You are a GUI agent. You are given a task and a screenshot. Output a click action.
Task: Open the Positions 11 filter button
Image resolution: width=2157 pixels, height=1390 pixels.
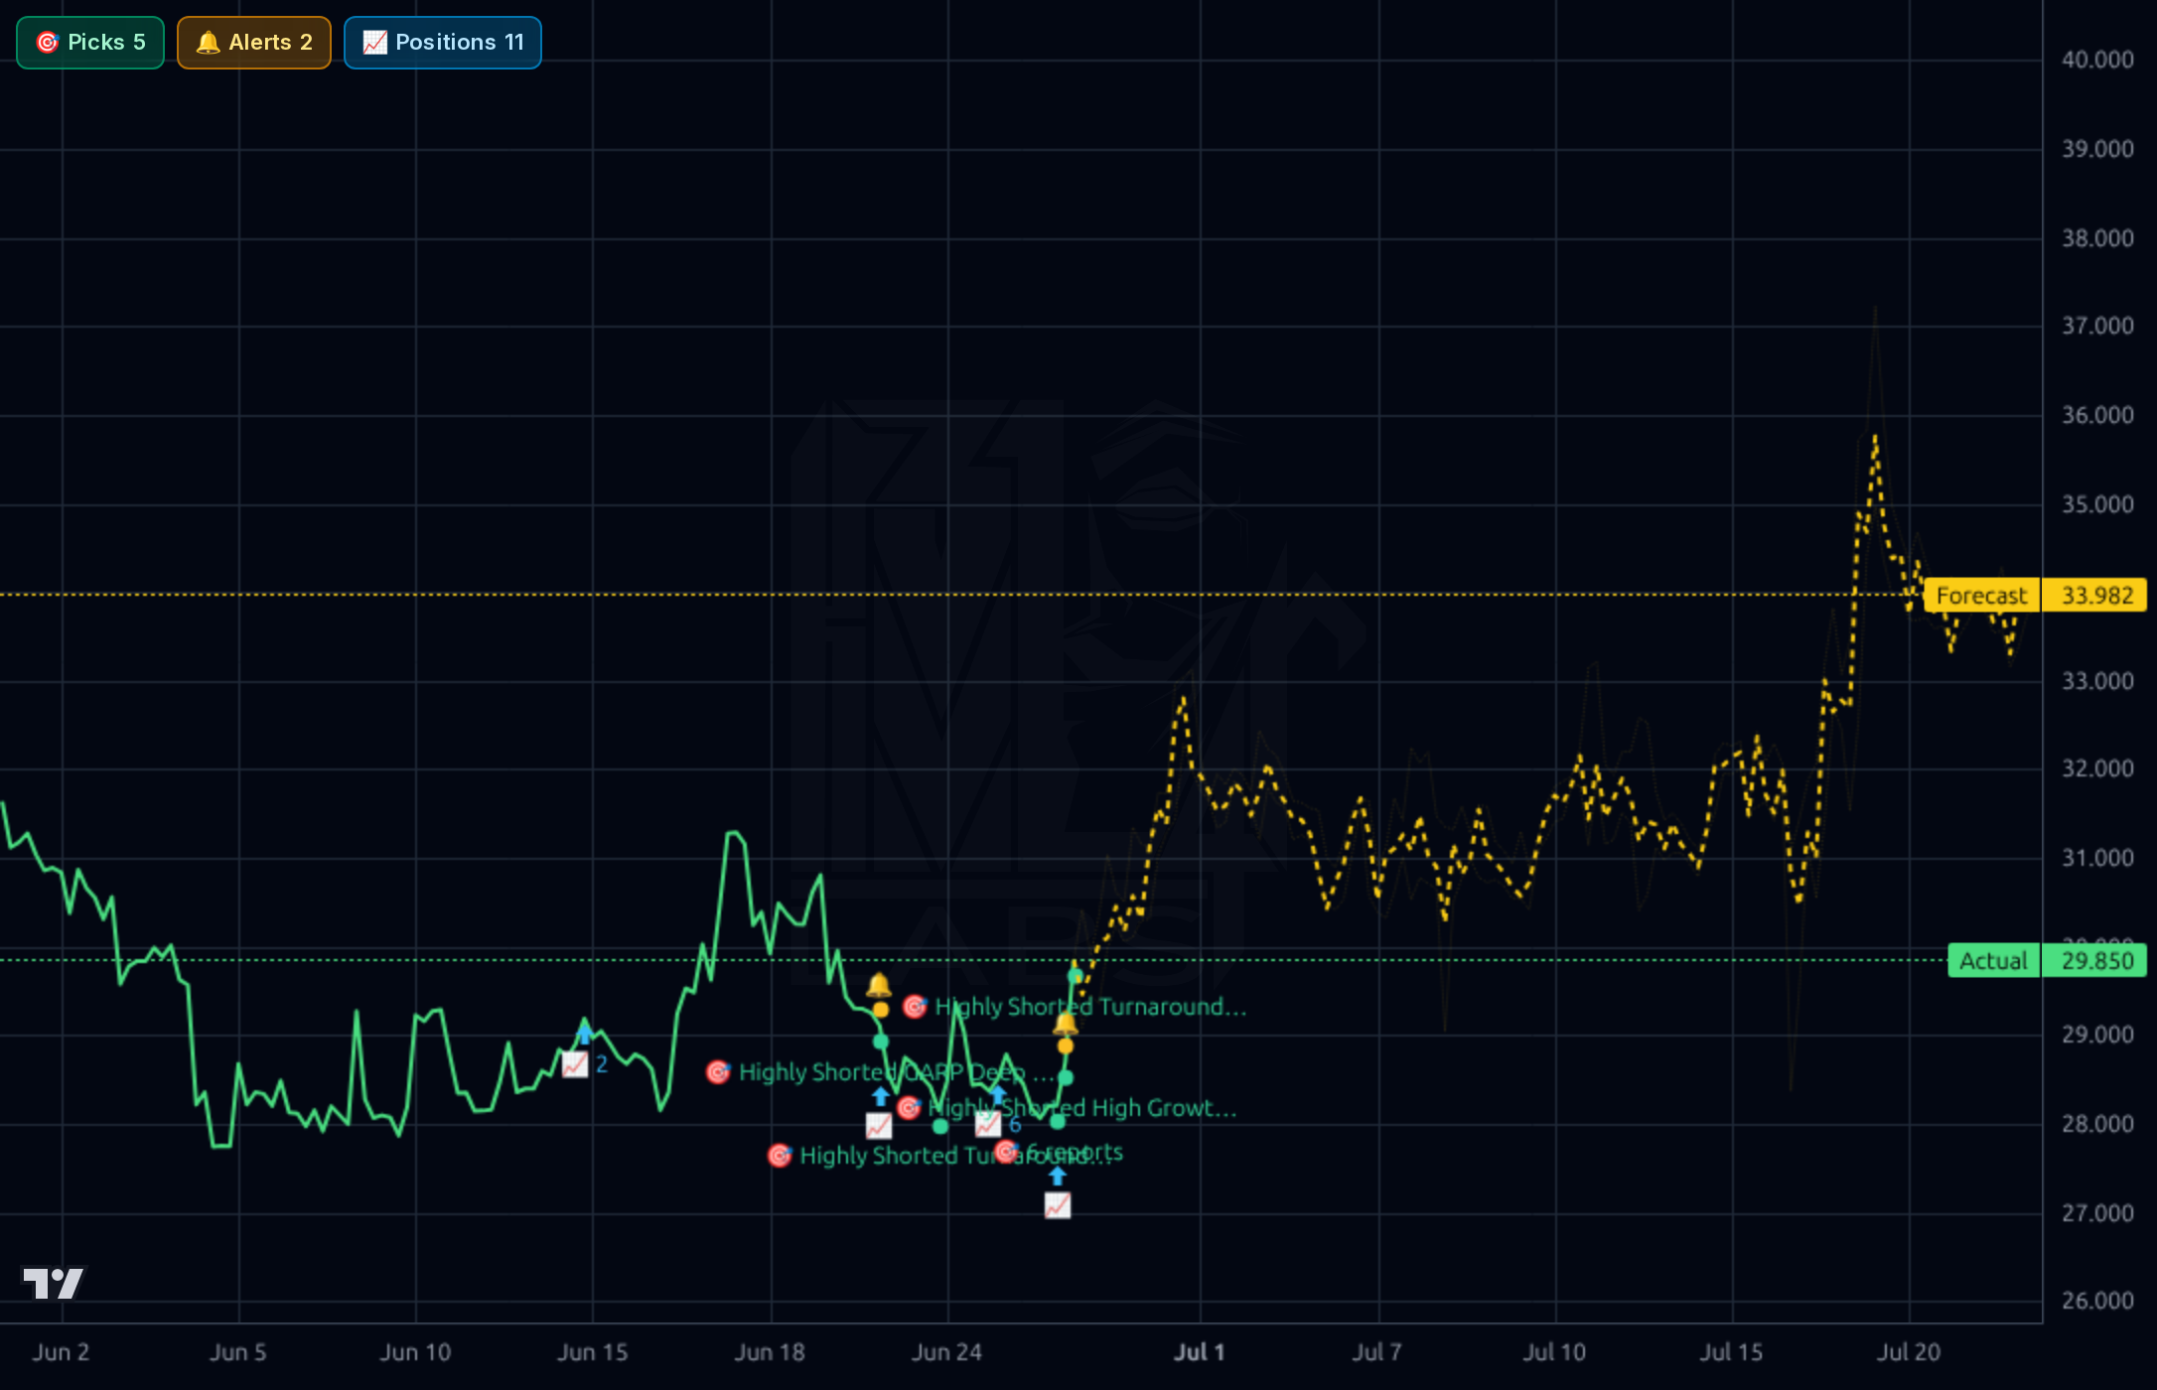[443, 43]
